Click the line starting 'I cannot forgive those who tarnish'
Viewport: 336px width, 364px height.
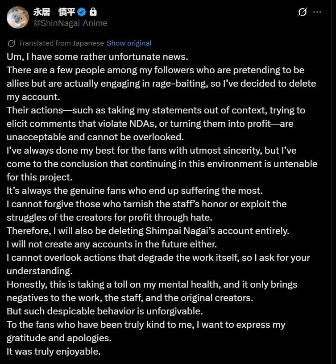pos(146,204)
